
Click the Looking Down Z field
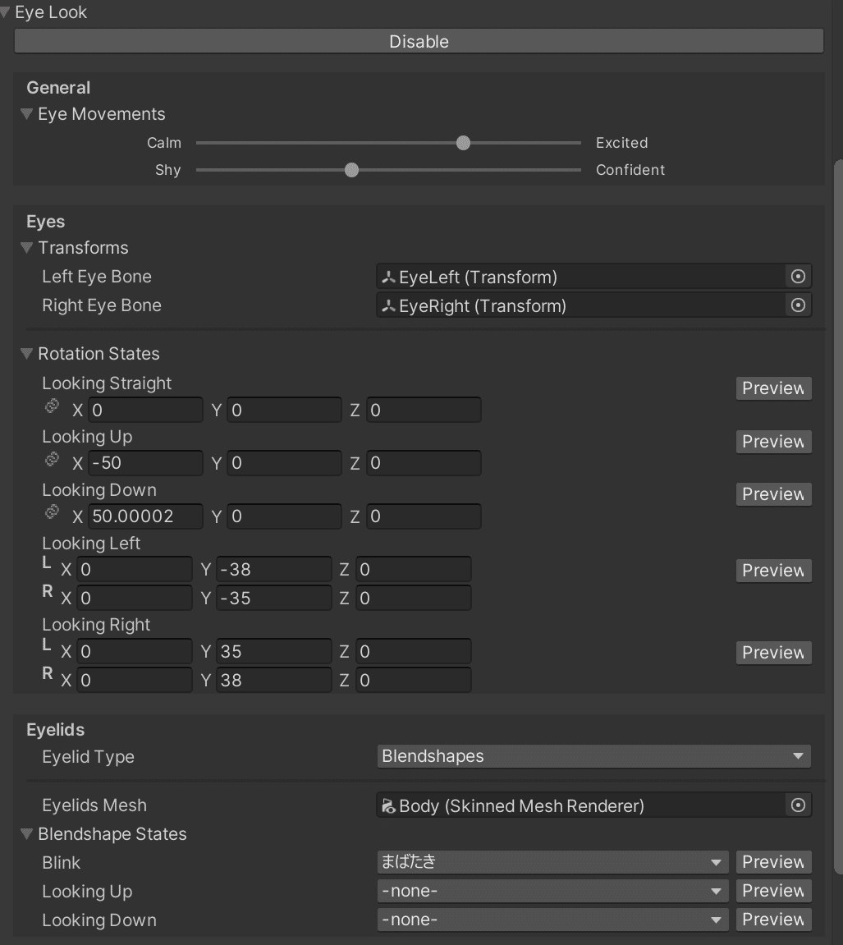pos(424,516)
